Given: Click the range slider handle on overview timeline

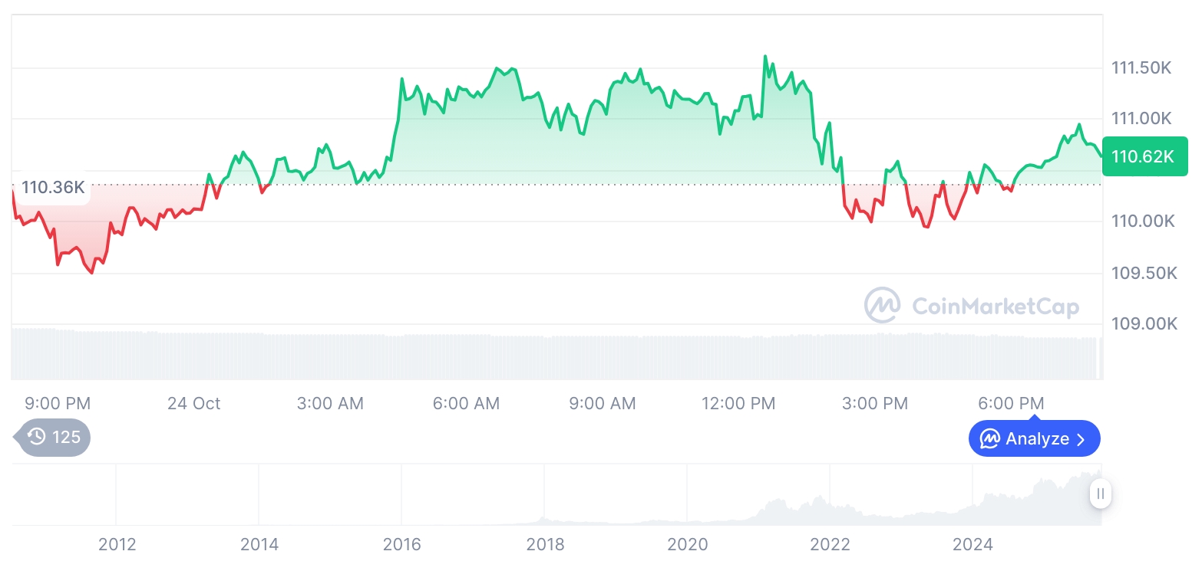Looking at the screenshot, I should pos(1100,494).
